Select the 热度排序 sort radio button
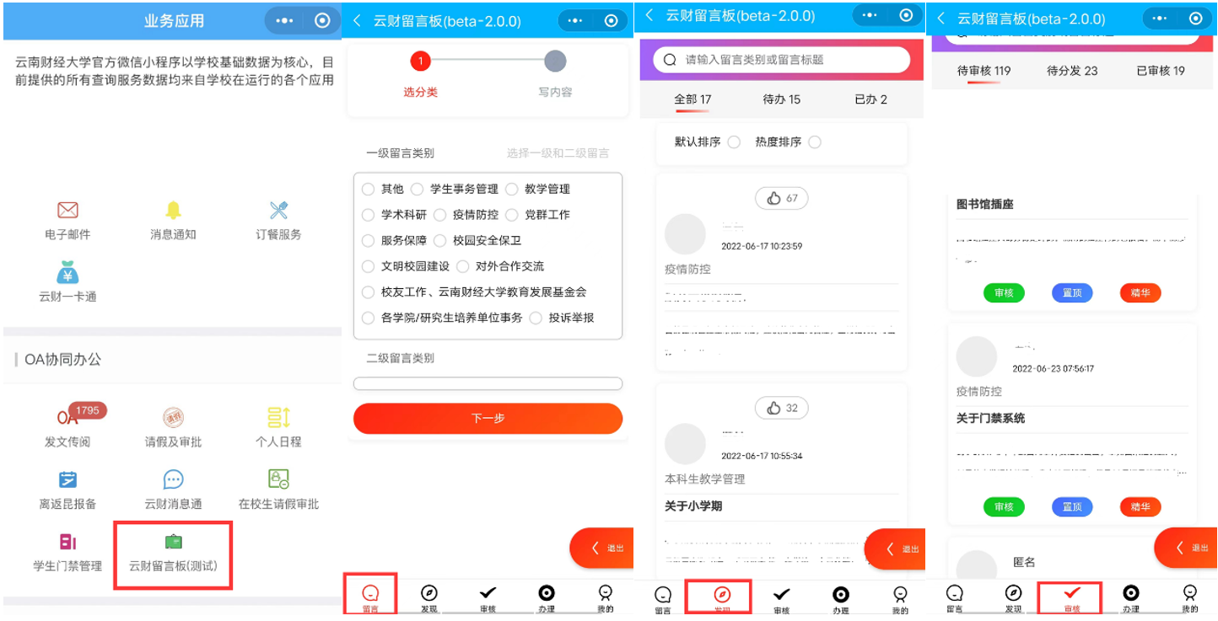This screenshot has height=621, width=1218. coord(814,142)
